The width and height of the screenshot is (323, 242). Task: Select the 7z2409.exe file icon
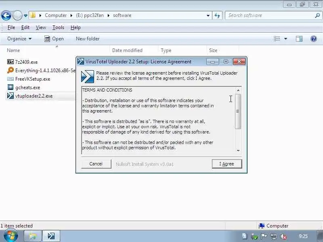tap(10, 62)
